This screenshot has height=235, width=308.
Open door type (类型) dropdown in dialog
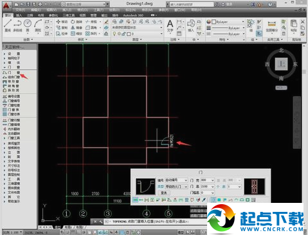pyautogui.click(x=176, y=187)
